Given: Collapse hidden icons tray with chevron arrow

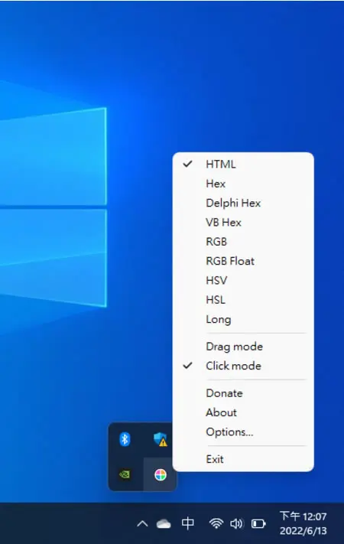Looking at the screenshot, I should 142,523.
